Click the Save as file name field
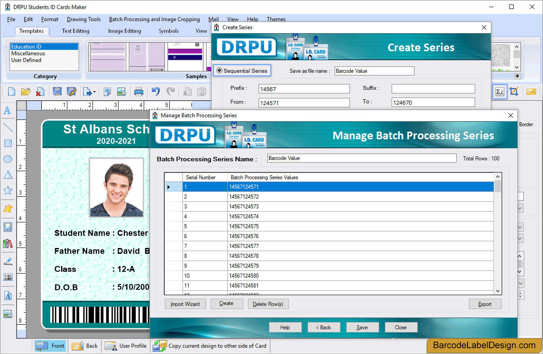This screenshot has height=354, width=543. click(x=375, y=71)
